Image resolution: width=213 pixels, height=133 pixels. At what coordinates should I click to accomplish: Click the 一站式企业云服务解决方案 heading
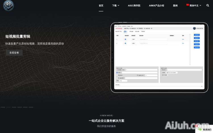[106, 121]
